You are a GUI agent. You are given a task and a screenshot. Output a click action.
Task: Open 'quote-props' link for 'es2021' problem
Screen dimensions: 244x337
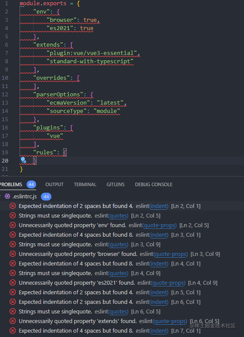[168, 283]
